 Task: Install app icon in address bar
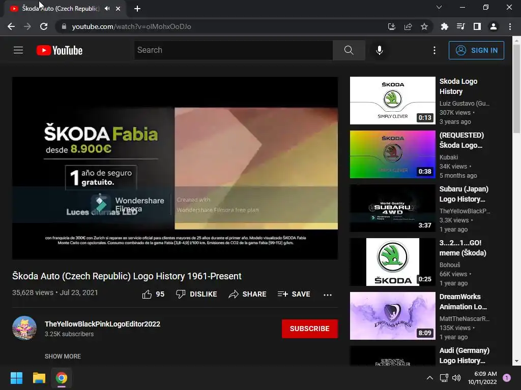pyautogui.click(x=392, y=26)
